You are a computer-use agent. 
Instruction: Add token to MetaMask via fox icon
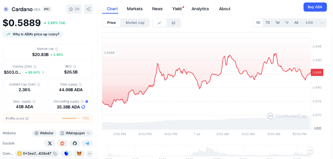(x=79, y=153)
